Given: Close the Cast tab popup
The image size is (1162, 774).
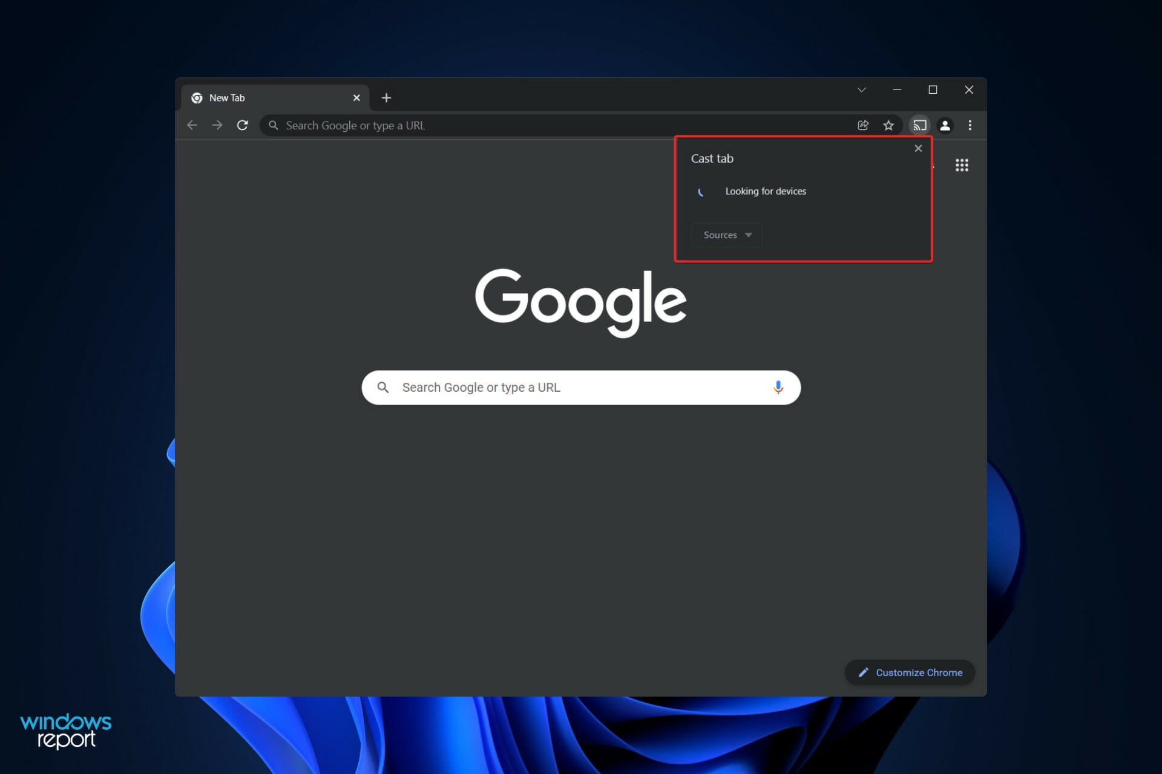Looking at the screenshot, I should [x=917, y=149].
